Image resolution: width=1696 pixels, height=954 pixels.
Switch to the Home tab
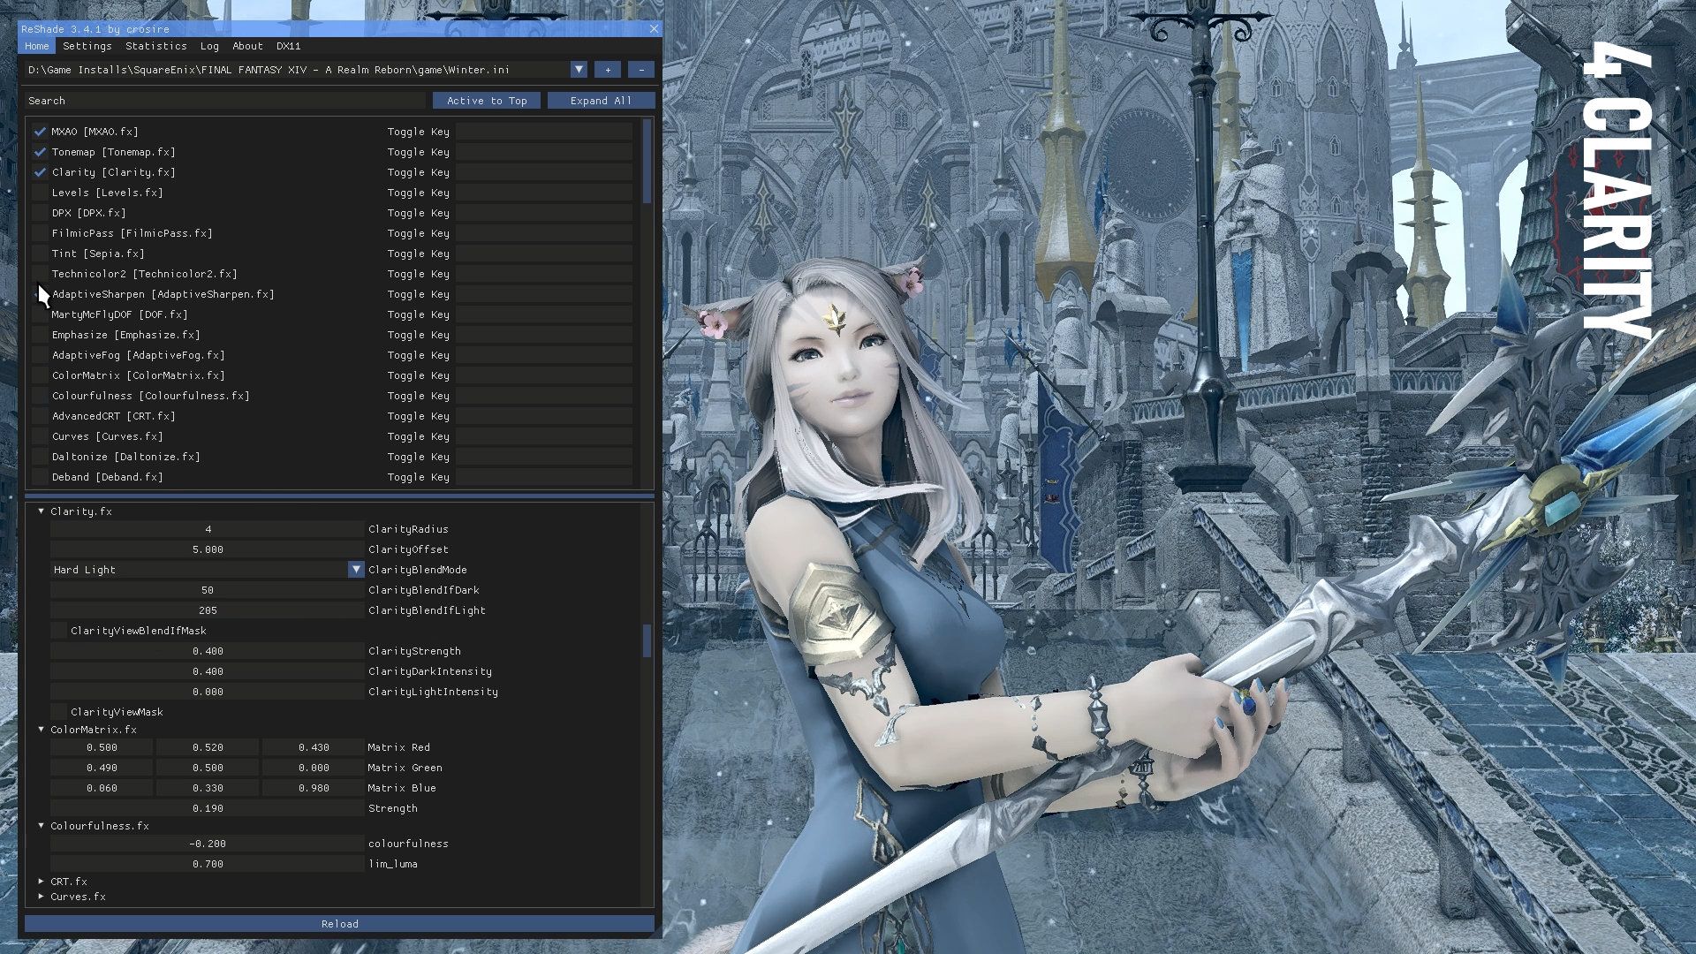(x=37, y=46)
